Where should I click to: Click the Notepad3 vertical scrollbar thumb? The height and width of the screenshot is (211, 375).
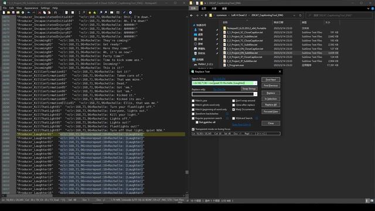coord(187,172)
